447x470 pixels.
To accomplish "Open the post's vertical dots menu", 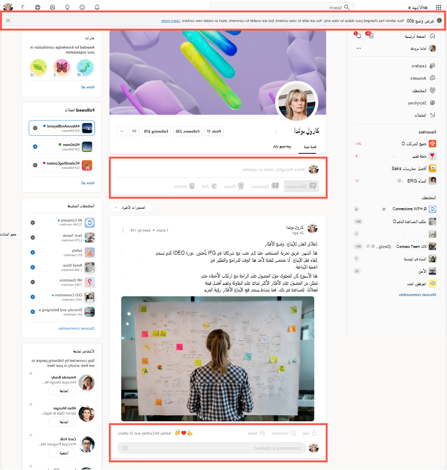I will tap(123, 230).
